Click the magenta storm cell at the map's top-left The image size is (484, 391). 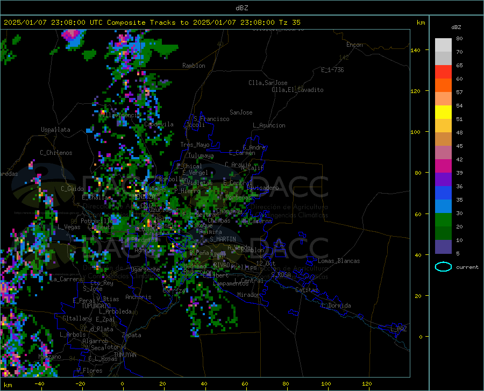(72, 34)
